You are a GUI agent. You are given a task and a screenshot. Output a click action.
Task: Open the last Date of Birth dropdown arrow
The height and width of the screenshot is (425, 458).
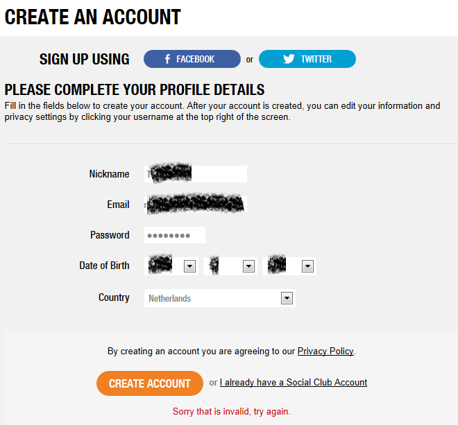tap(307, 266)
